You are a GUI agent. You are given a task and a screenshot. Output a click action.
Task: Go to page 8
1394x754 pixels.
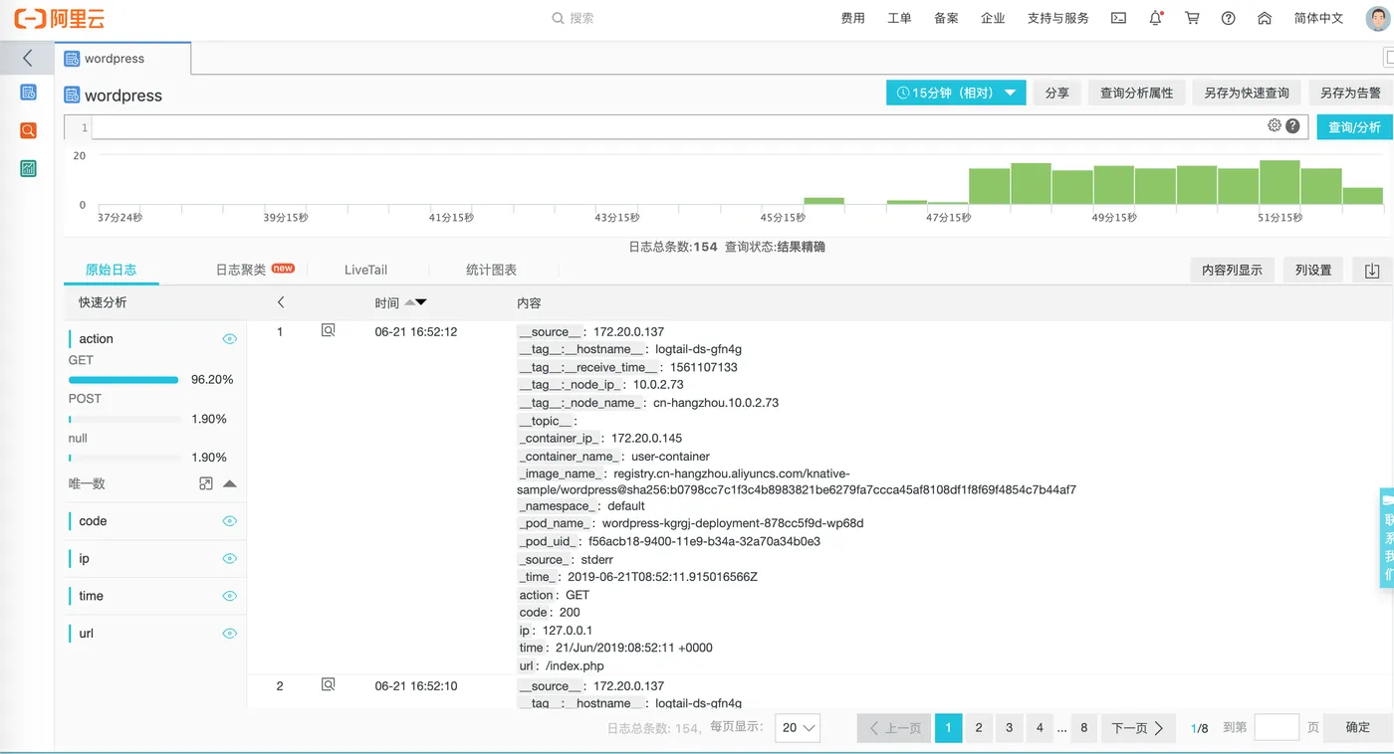[x=1083, y=728]
